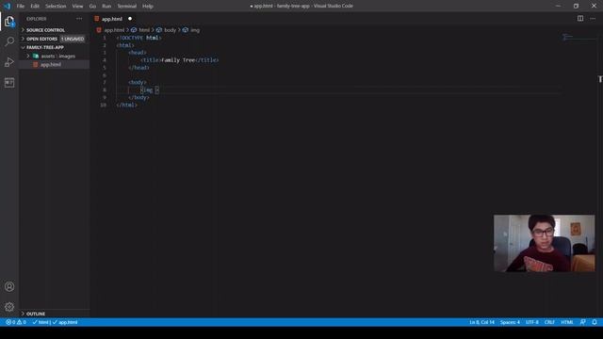The image size is (603, 339).
Task: Open the notifications bell in status bar
Action: click(595, 322)
